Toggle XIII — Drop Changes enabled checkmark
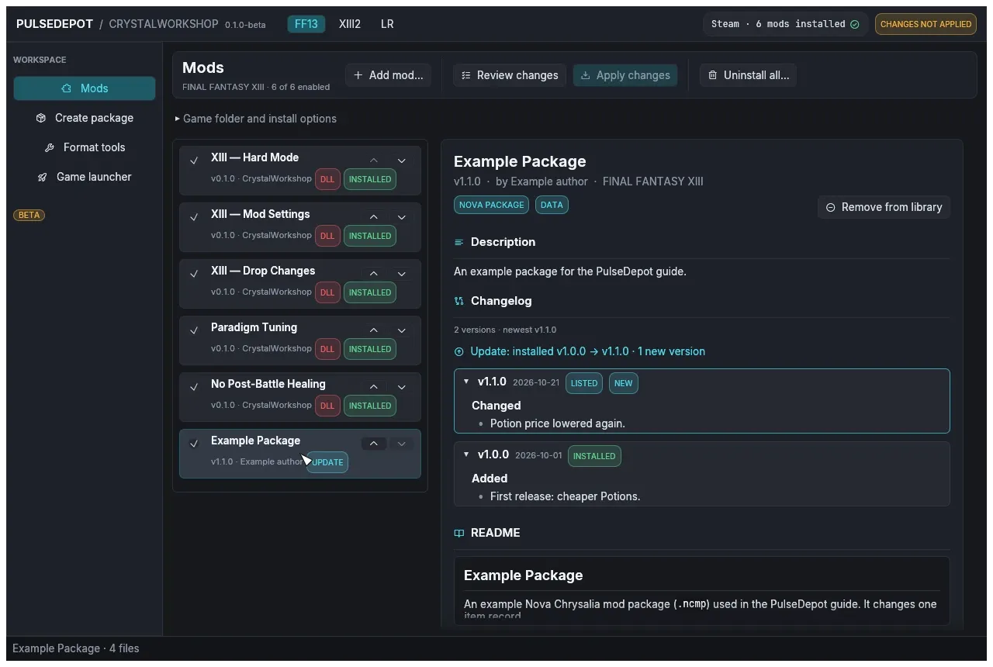This screenshot has height=667, width=993. point(194,274)
